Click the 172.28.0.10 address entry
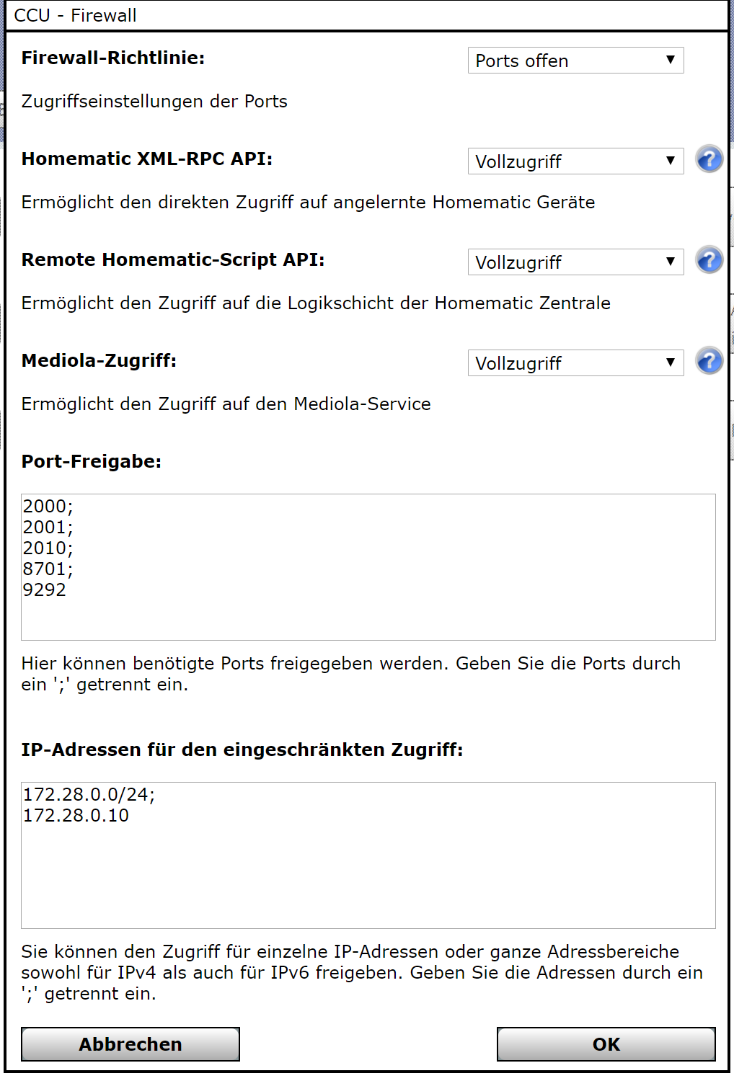This screenshot has height=1081, width=734. pos(76,816)
